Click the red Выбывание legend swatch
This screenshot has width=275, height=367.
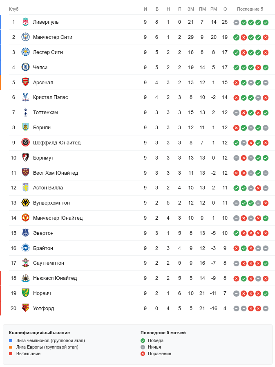(11, 353)
